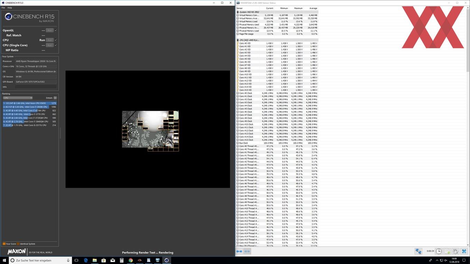Toggle OpenGL test checkbox
Screen dimensions: 470x264
(x=56, y=30)
